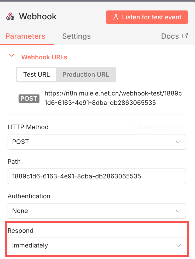Open the HTTP Method POST dropdown
The image size is (195, 259).
click(x=97, y=142)
